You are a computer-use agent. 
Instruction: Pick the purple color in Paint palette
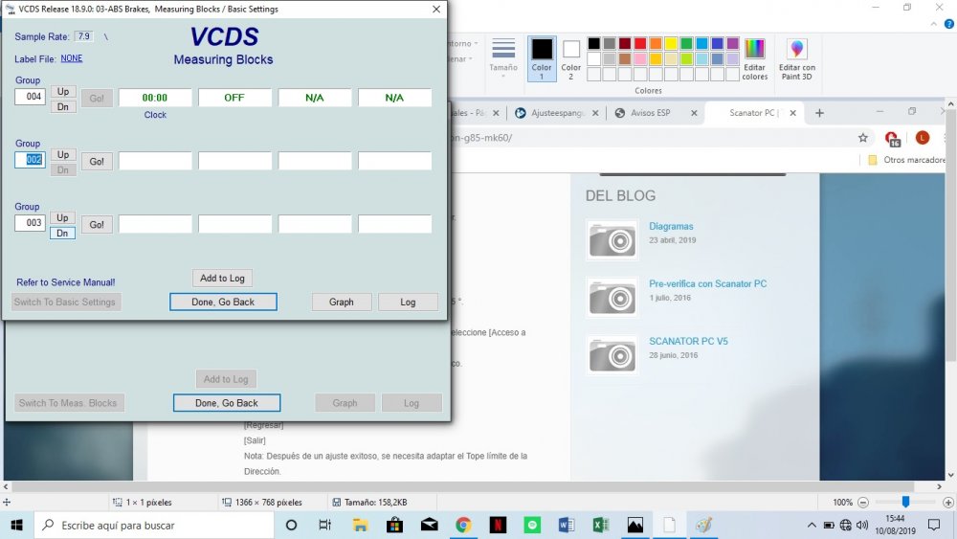[732, 43]
